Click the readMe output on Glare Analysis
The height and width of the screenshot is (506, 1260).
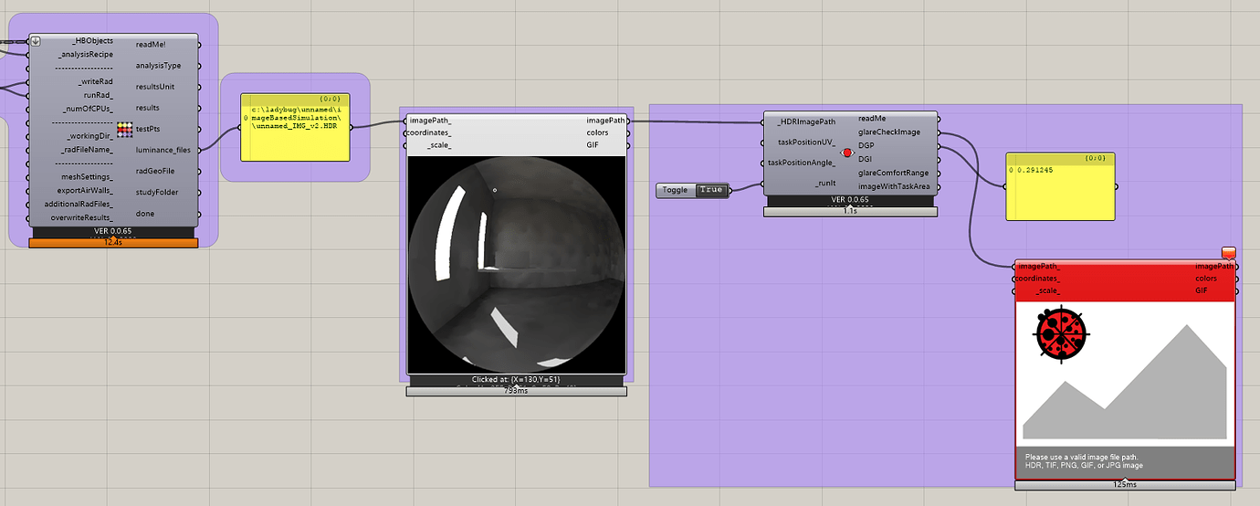click(873, 118)
